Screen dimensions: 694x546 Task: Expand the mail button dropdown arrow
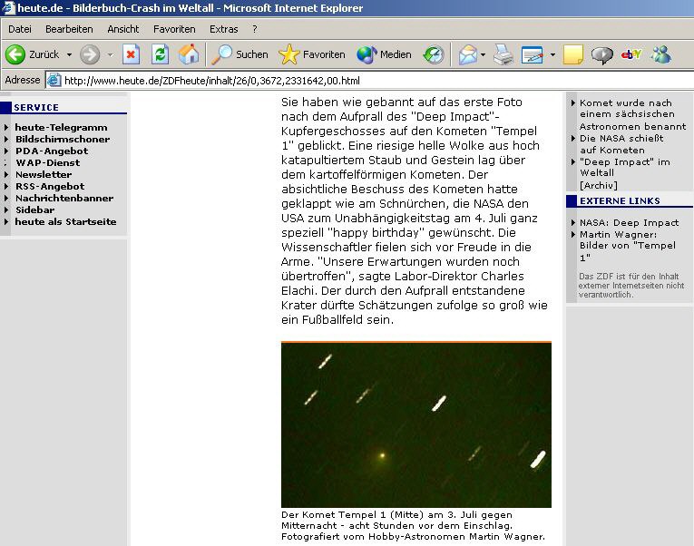pos(483,54)
